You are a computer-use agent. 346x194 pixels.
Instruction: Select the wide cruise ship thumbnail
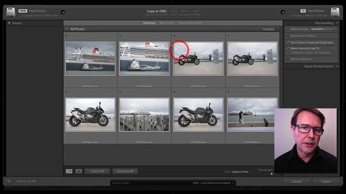click(90, 59)
